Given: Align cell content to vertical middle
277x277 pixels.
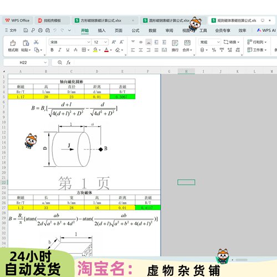Looking at the screenshot, I should point(141,42).
